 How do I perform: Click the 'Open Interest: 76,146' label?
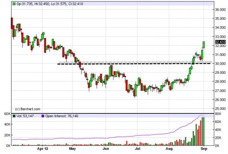coord(62,116)
